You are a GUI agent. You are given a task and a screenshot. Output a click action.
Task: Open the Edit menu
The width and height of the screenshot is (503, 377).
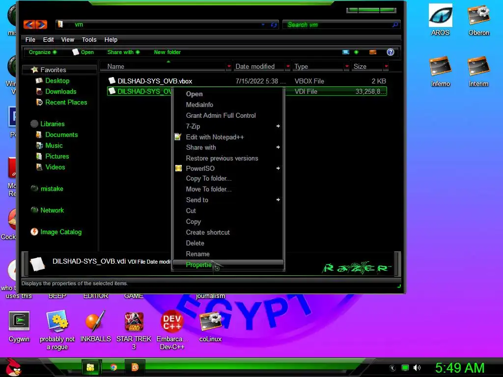pos(49,39)
